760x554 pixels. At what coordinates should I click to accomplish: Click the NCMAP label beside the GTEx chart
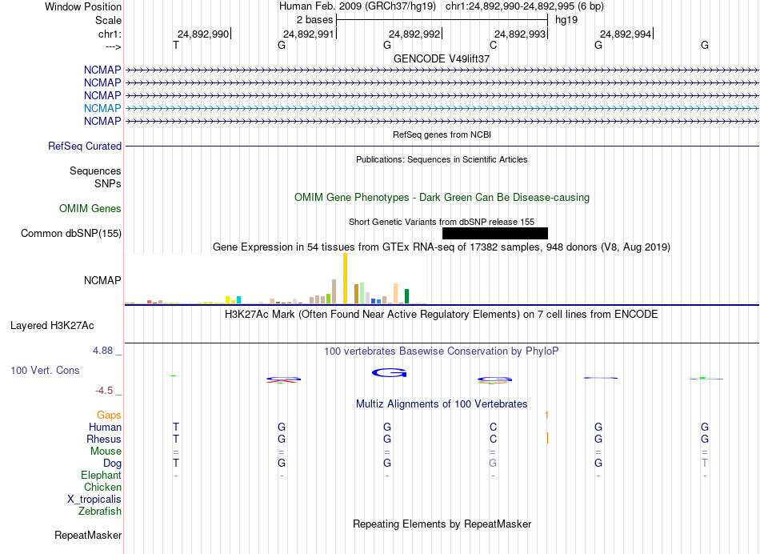[x=102, y=280]
